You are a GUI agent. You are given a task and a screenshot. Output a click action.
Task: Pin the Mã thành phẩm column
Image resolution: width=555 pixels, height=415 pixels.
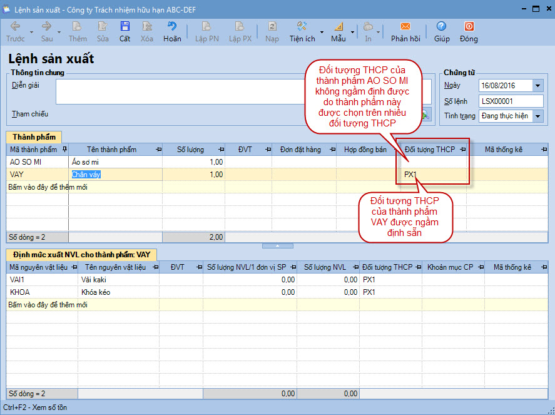pos(64,150)
